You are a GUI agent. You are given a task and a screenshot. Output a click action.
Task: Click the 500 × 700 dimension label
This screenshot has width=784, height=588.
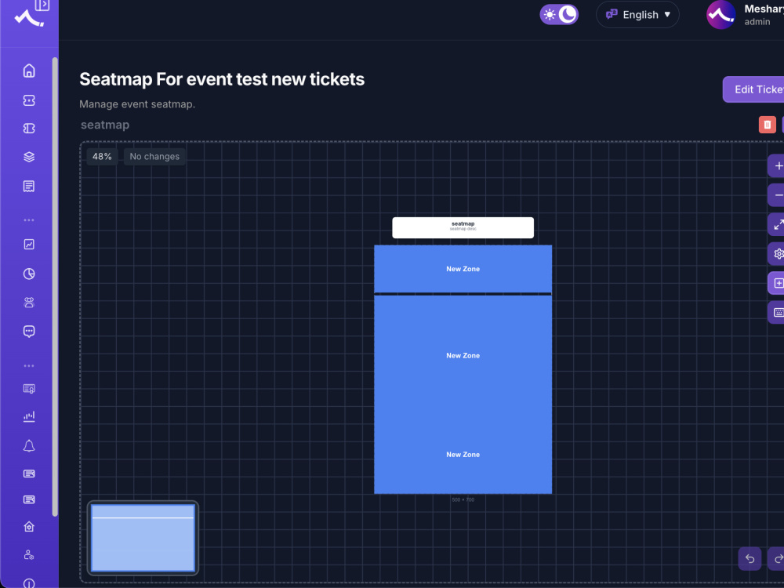[463, 499]
